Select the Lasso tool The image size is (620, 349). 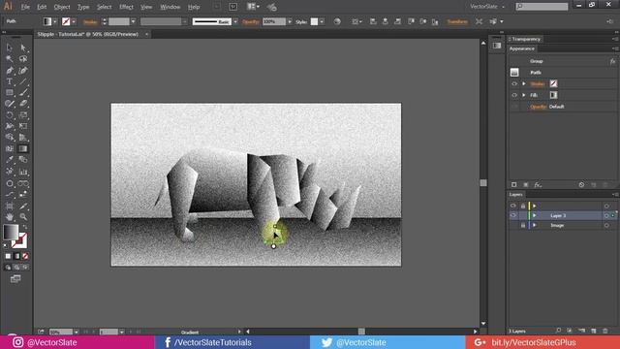pyautogui.click(x=23, y=59)
